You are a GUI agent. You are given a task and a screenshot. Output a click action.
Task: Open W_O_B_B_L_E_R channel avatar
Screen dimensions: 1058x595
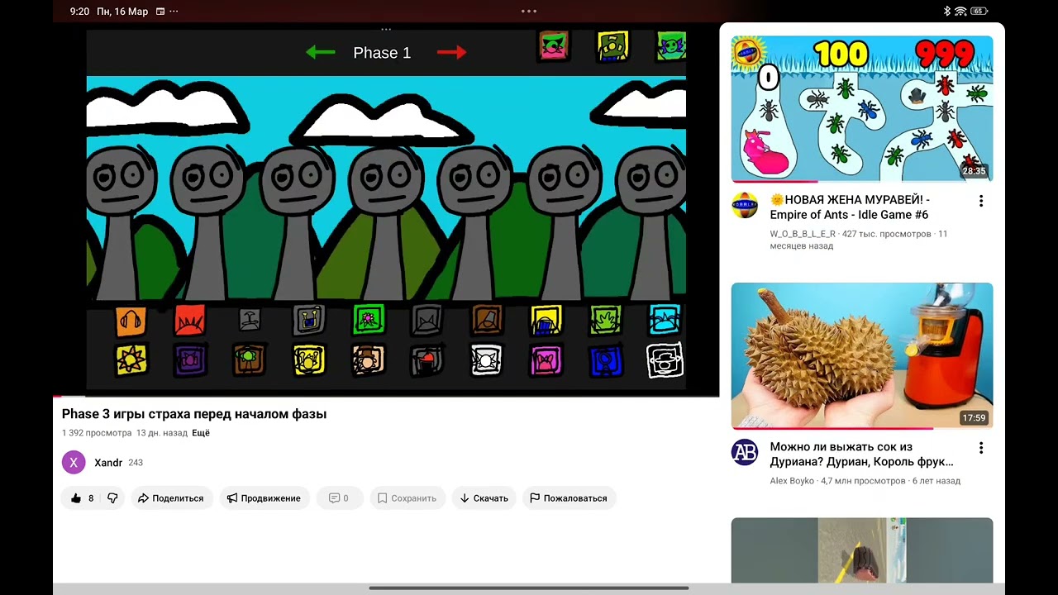745,205
